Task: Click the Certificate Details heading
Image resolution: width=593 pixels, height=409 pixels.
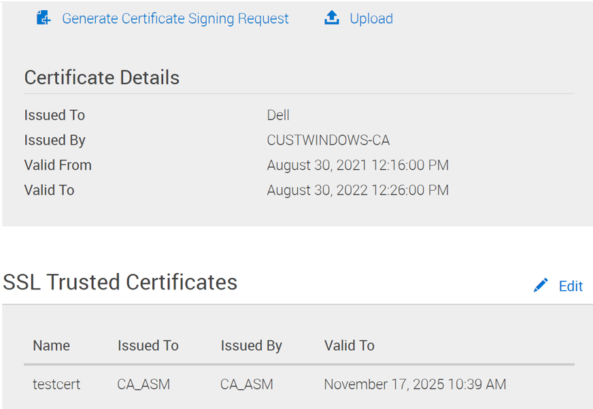Action: [x=101, y=77]
